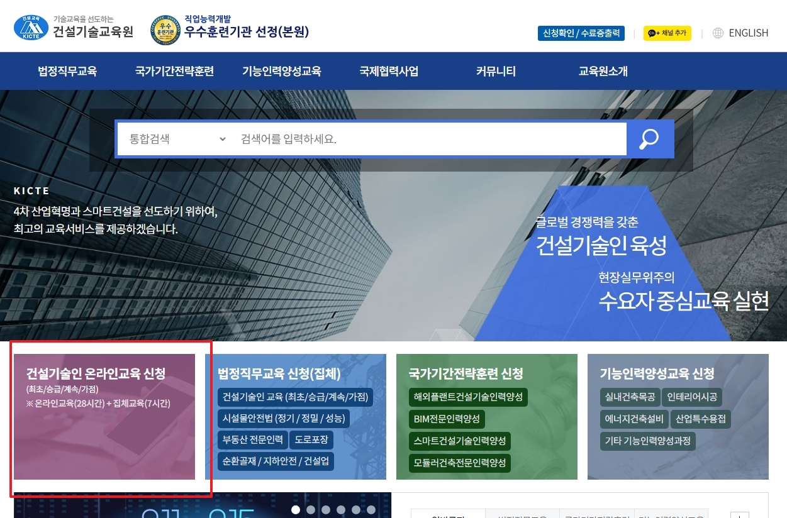Open the 커뮤니티 menu
Image resolution: width=787 pixels, height=518 pixels.
click(496, 71)
